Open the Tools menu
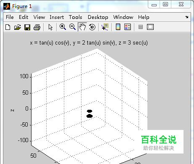Screen dimensions: 194x164 click(75, 17)
